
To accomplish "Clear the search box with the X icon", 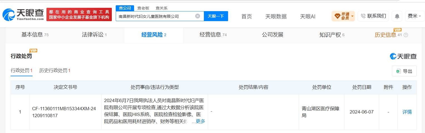I will tap(197, 16).
